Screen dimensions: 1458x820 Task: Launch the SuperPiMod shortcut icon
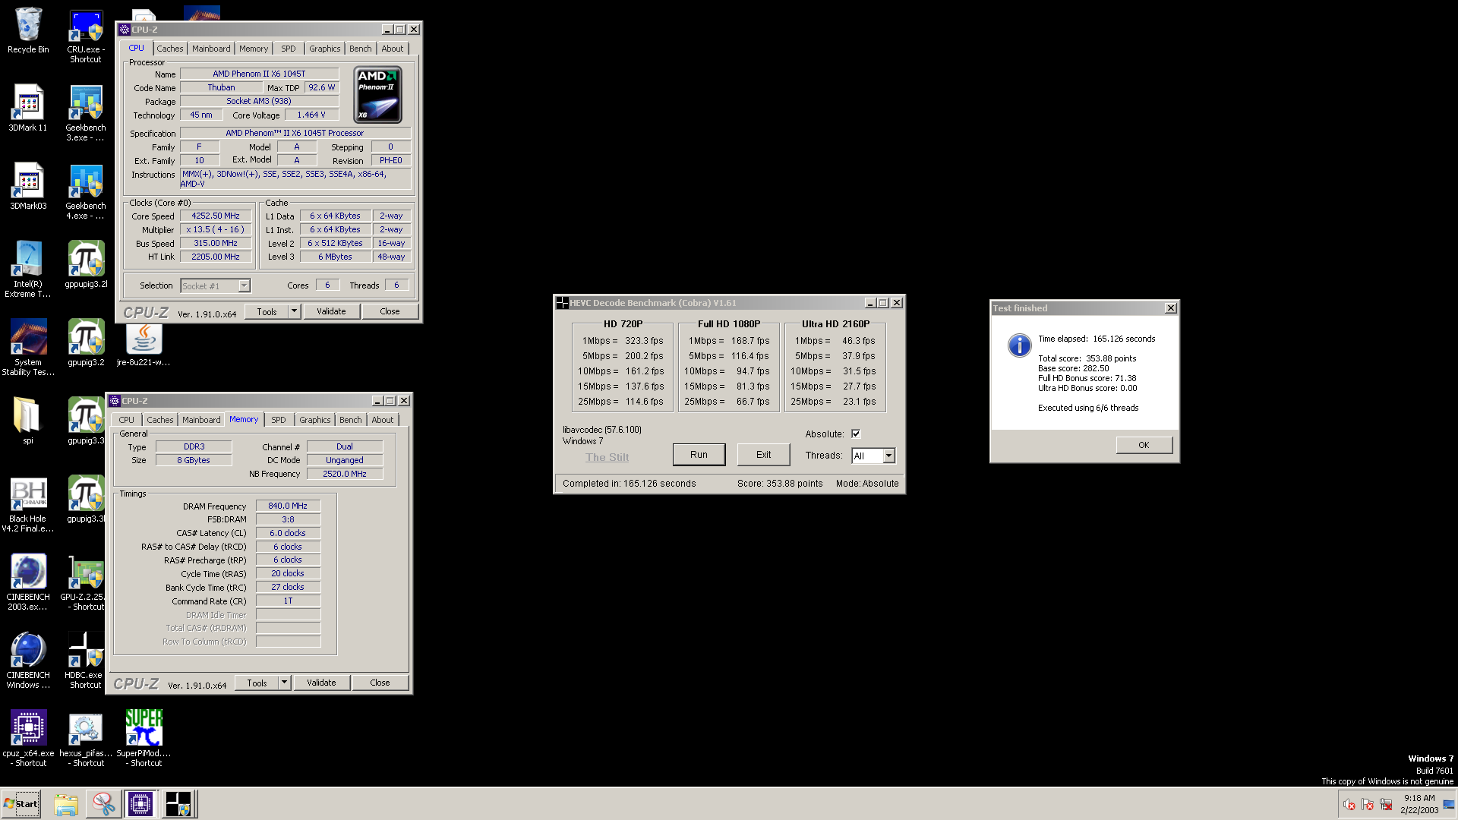coord(144,739)
